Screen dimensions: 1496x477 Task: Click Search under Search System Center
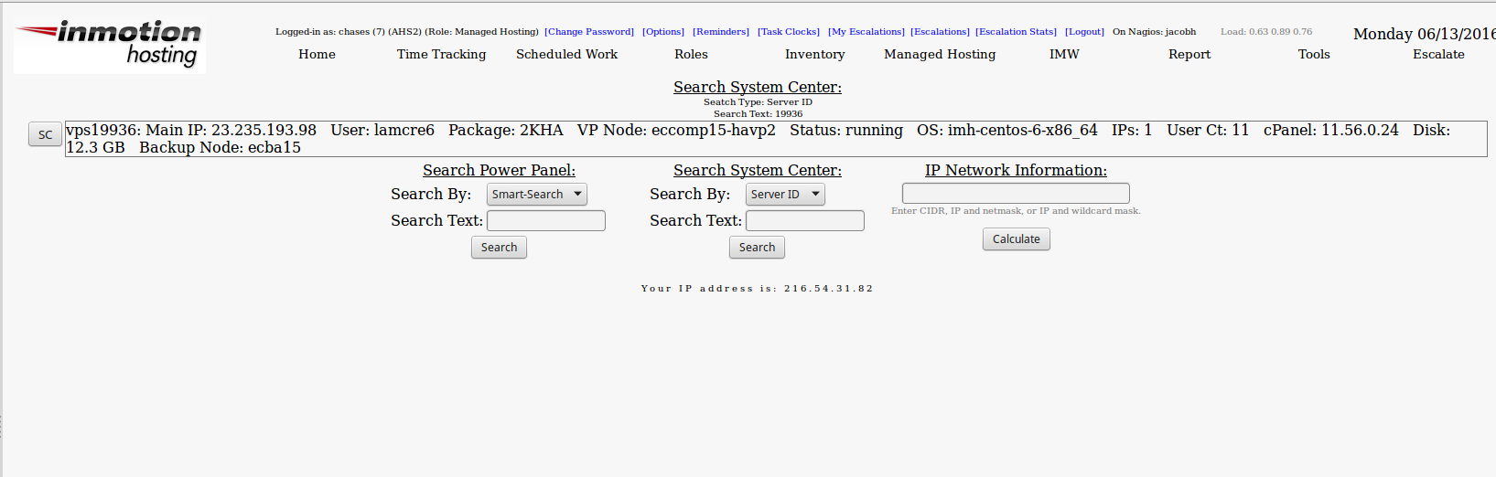pos(757,248)
